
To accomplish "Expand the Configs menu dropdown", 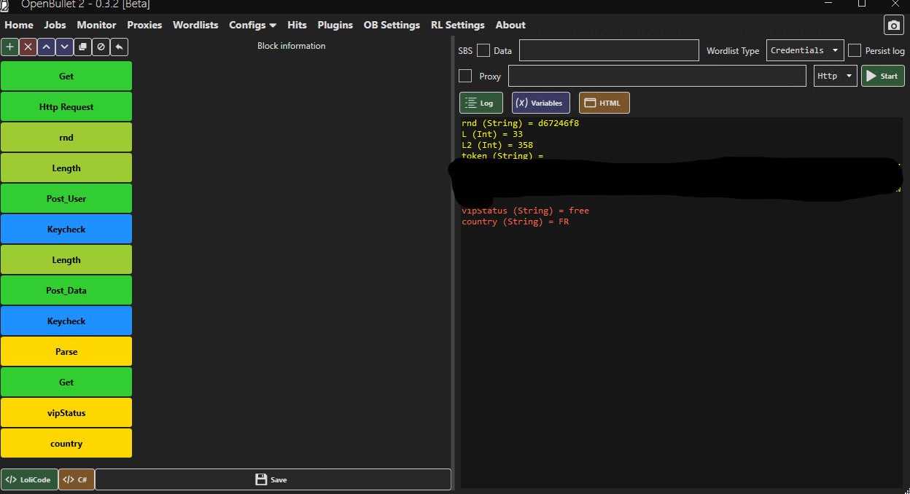I will 252,25.
